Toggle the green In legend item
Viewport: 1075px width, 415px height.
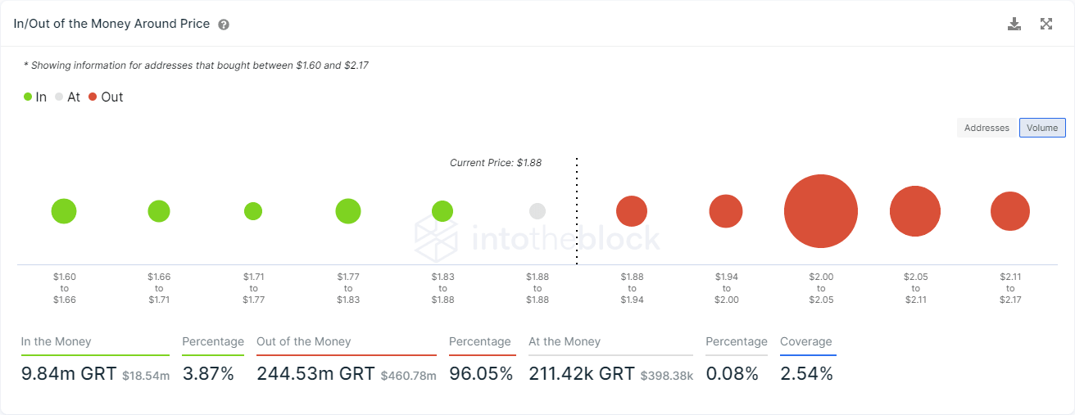pos(35,97)
